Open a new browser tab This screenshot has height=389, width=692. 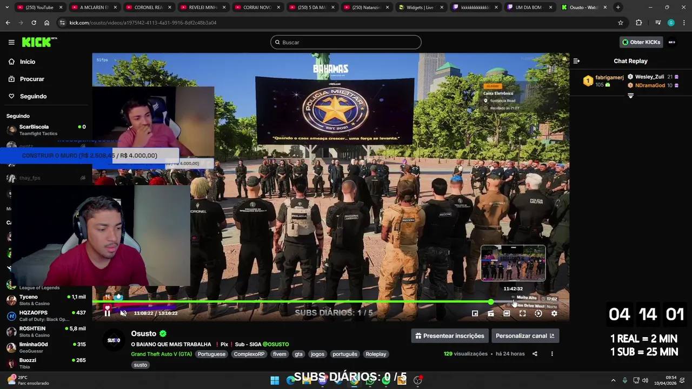pos(618,8)
